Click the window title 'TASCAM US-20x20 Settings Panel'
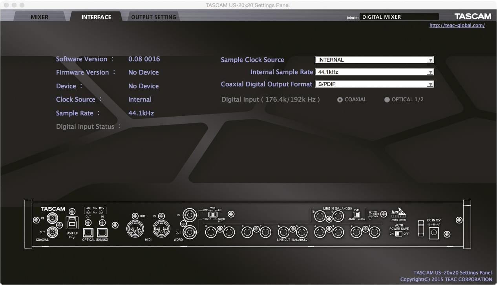Image resolution: width=497 pixels, height=285 pixels. 248,5
